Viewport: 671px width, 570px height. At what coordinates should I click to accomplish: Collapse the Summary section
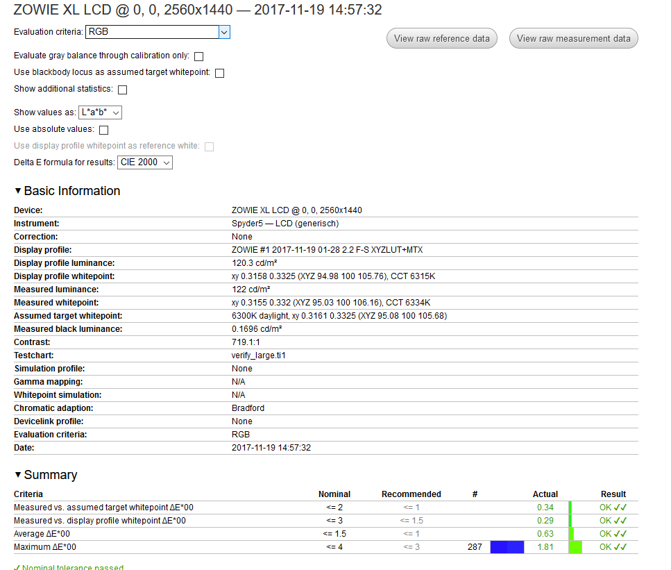pyautogui.click(x=46, y=474)
